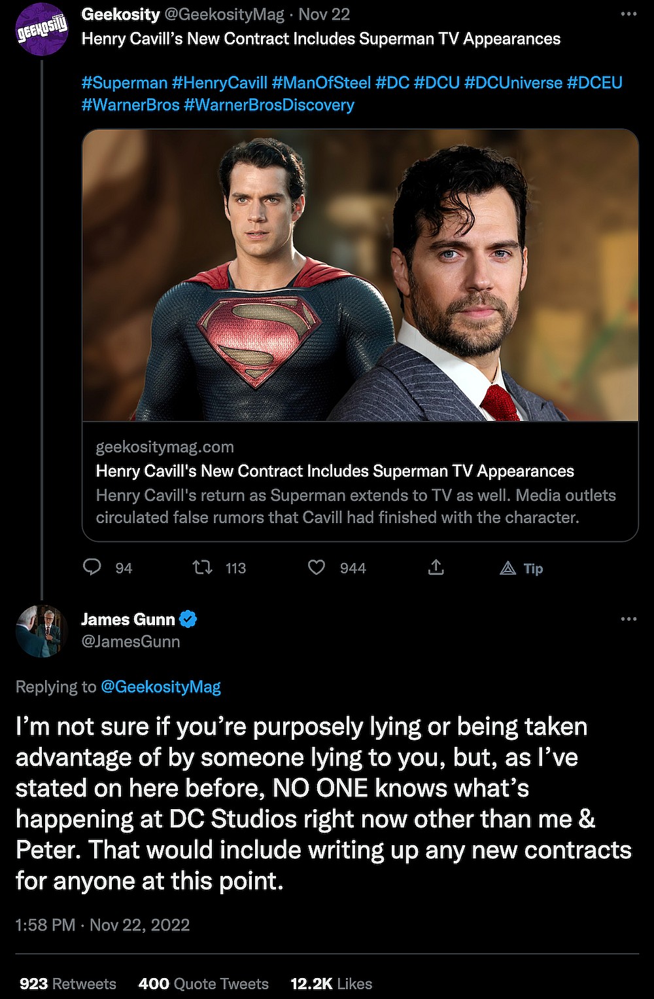The image size is (654, 999).
Task: Open more options on Geekosity tweet
Action: 628,14
